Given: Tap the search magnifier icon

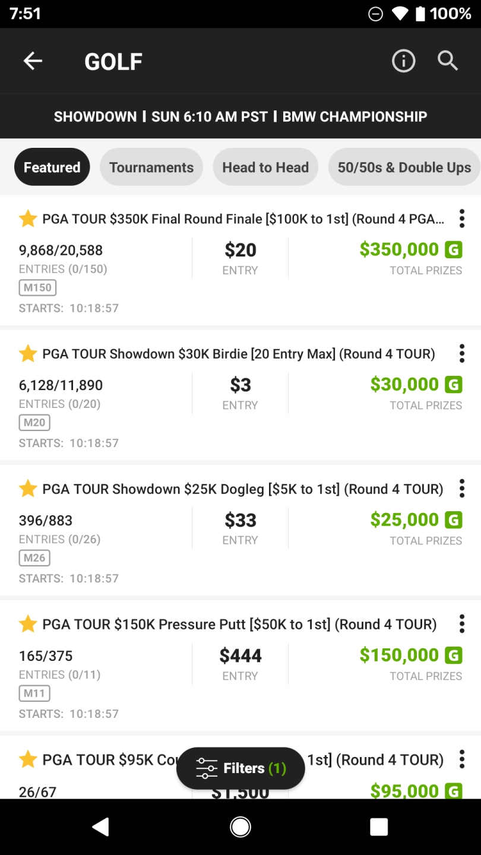Looking at the screenshot, I should point(448,61).
